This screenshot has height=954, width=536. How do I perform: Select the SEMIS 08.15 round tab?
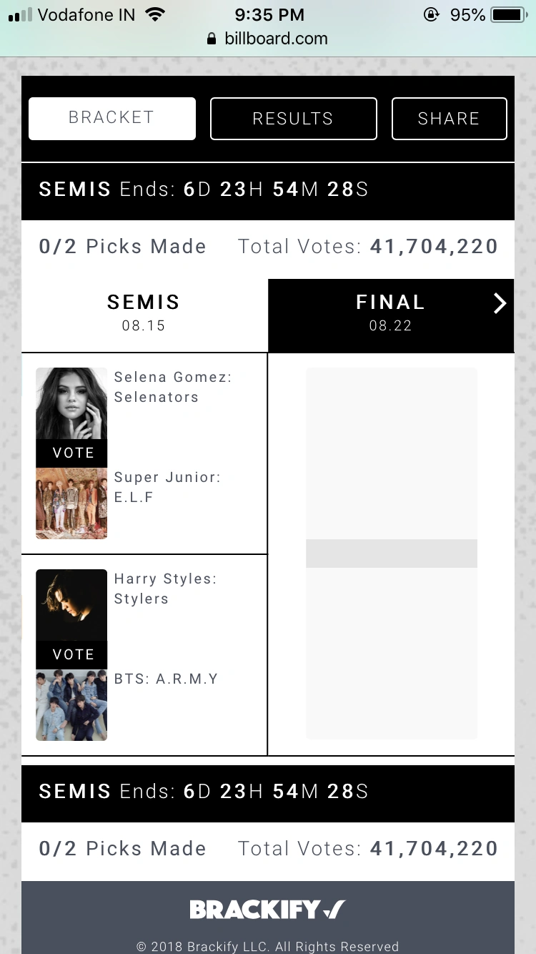(144, 313)
